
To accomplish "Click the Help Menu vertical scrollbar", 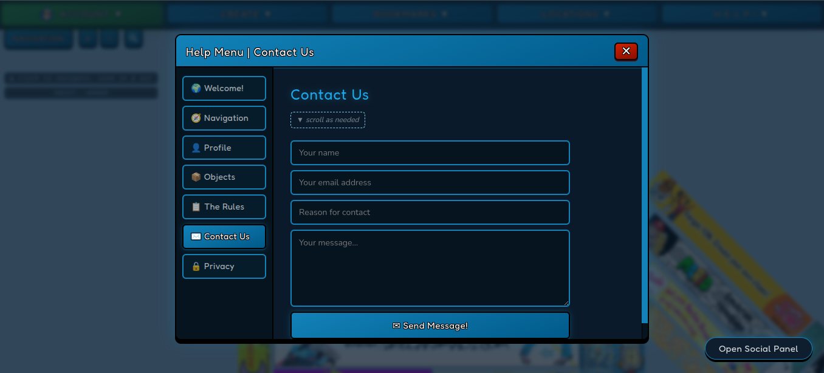I will pyautogui.click(x=645, y=196).
